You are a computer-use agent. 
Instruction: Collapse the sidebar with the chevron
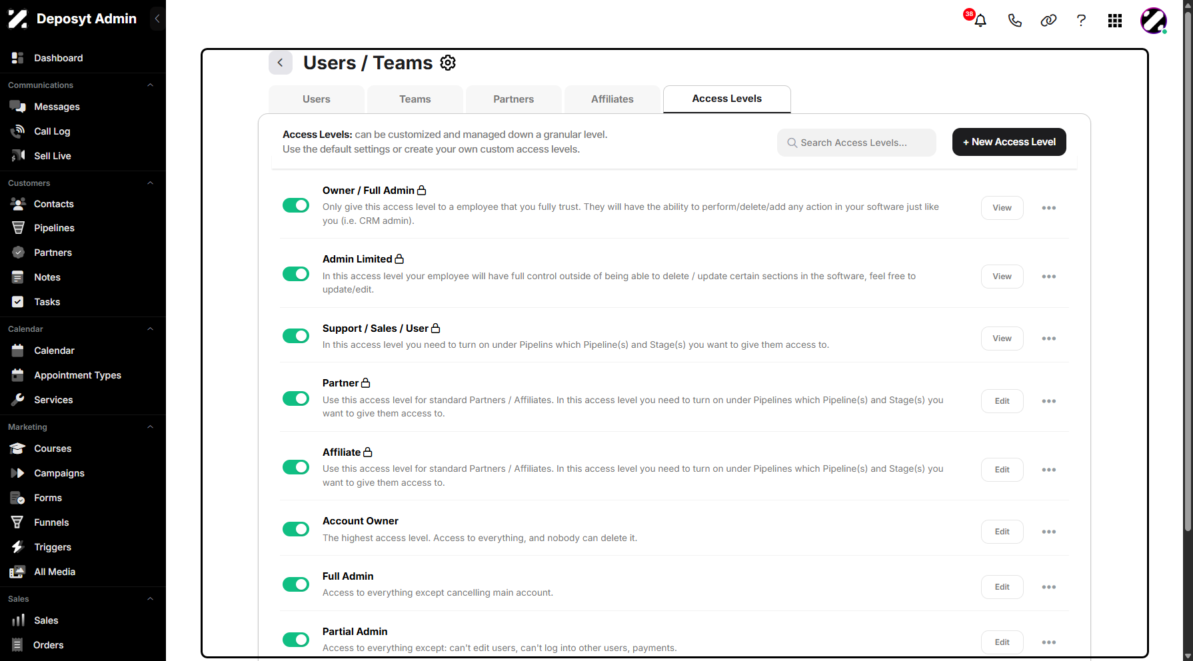pos(157,19)
